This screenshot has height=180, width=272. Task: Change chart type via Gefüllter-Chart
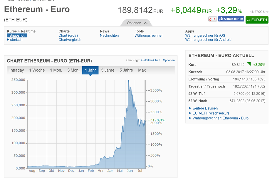point(151,60)
